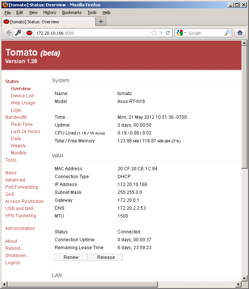Screen dimensions: 249x289
Task: Click the horizontal scrollbar right arrow
Action: (x=238, y=284)
